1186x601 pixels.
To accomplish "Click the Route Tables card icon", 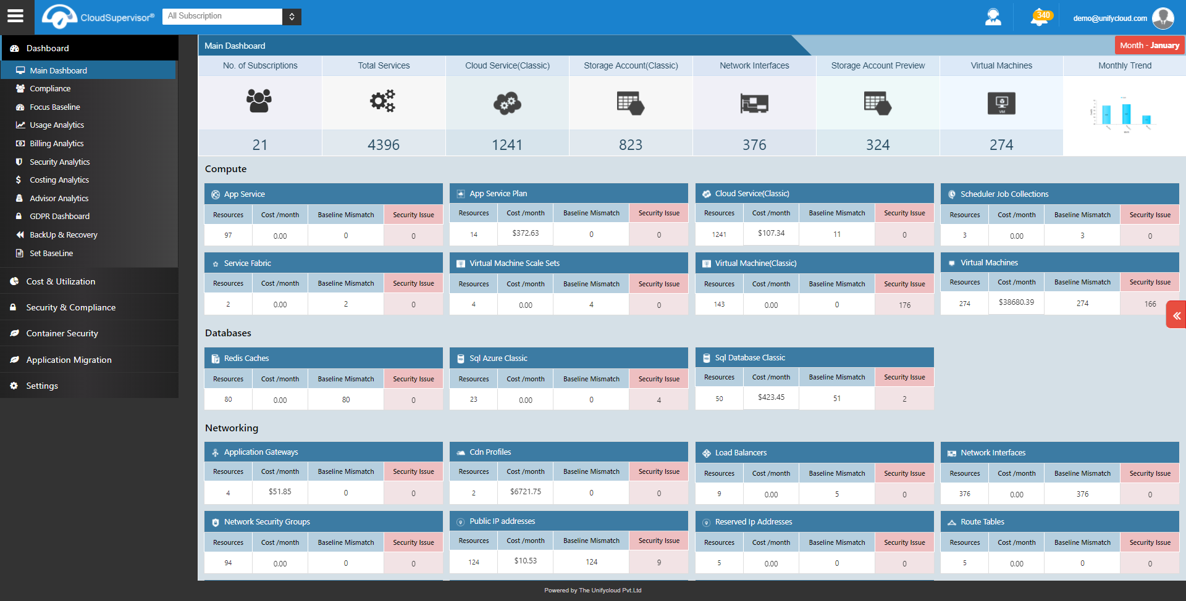I will (x=952, y=522).
